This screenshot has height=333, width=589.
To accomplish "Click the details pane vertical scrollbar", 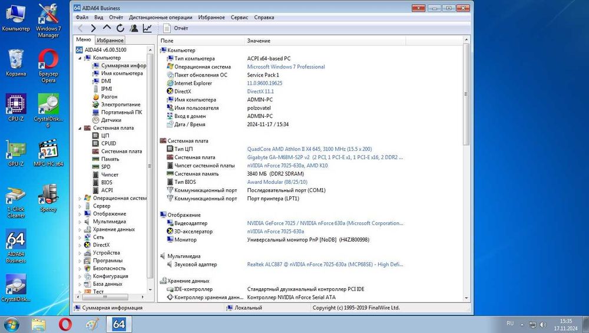I will pos(466,94).
